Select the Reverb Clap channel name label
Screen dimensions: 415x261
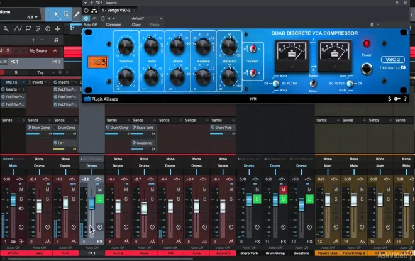(x=328, y=253)
